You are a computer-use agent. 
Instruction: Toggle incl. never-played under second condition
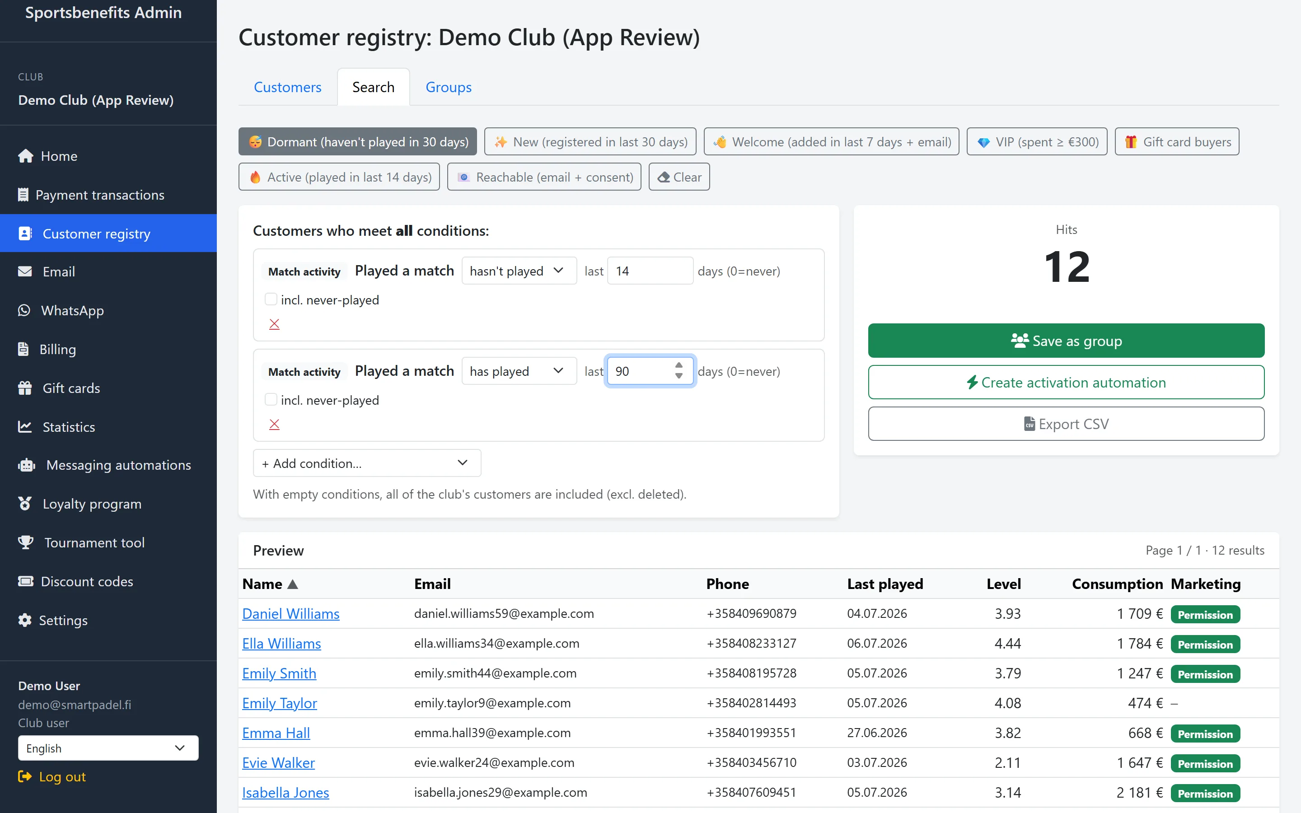pos(271,400)
